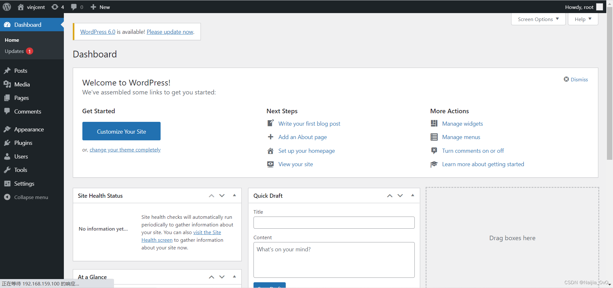The width and height of the screenshot is (613, 288).
Task: Click the Media icon in sidebar
Action: (x=7, y=84)
